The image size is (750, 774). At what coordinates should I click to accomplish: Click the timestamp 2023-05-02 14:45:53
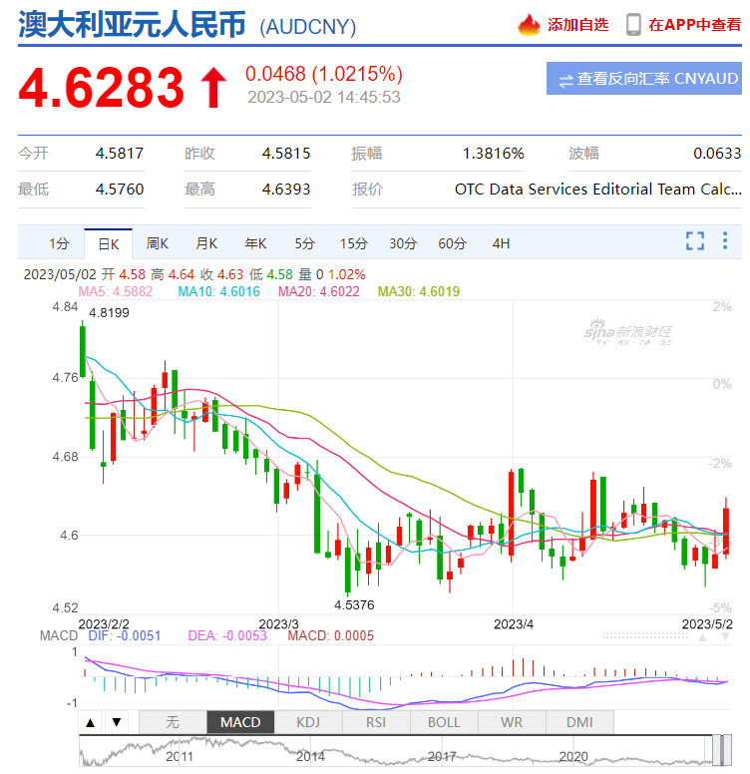[324, 97]
